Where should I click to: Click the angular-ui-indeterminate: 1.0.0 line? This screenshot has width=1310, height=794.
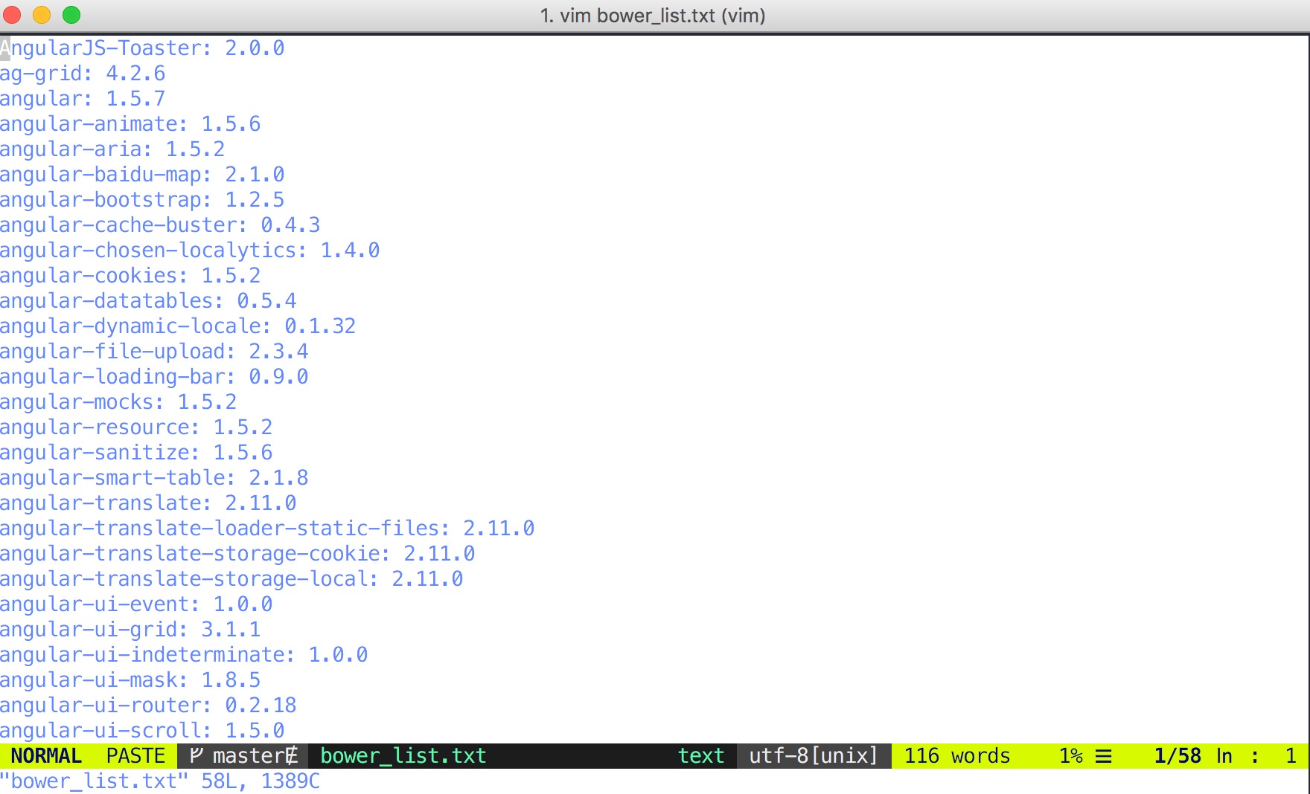[184, 654]
